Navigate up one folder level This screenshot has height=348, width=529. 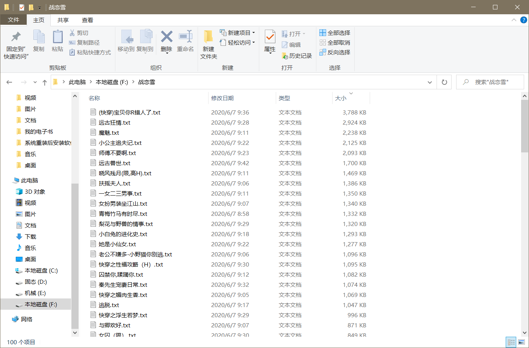click(x=45, y=82)
